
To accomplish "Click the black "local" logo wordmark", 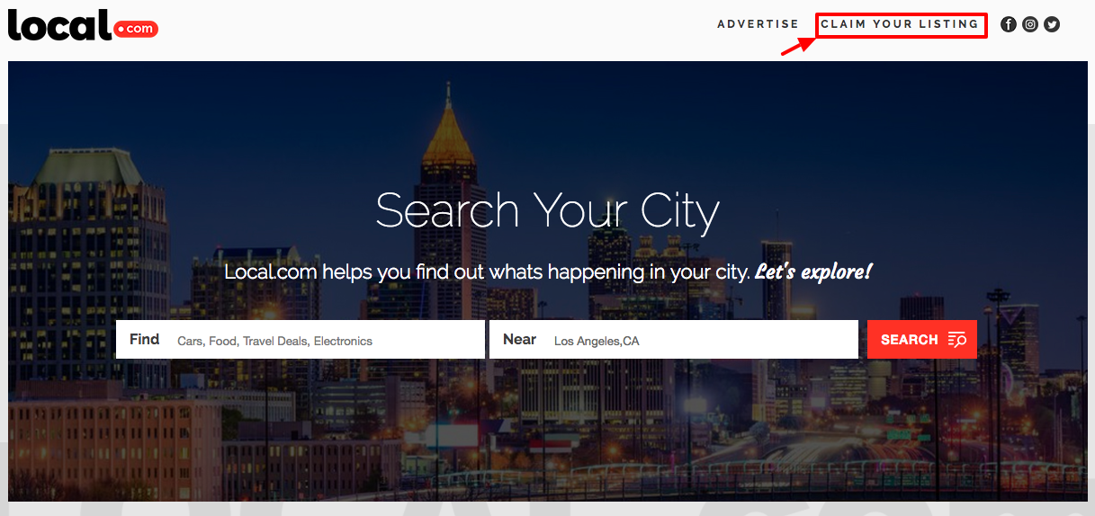I will (59, 24).
